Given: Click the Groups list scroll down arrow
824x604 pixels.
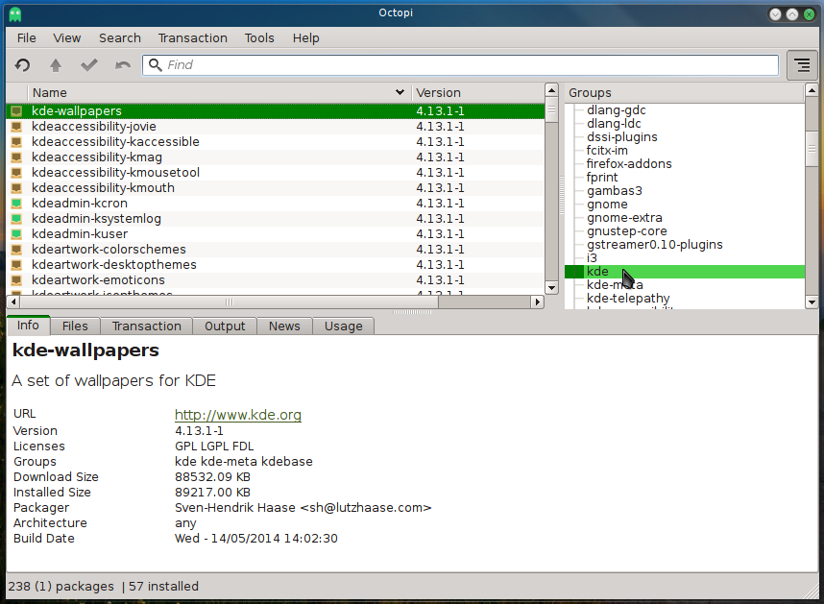Looking at the screenshot, I should click(812, 302).
